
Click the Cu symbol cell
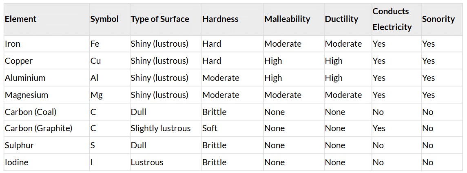95,61
